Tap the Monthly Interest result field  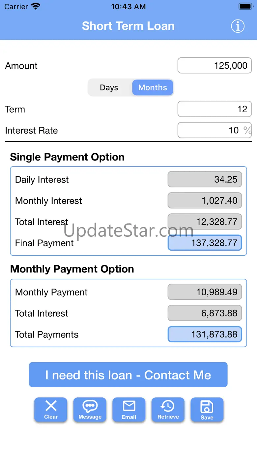205,200
